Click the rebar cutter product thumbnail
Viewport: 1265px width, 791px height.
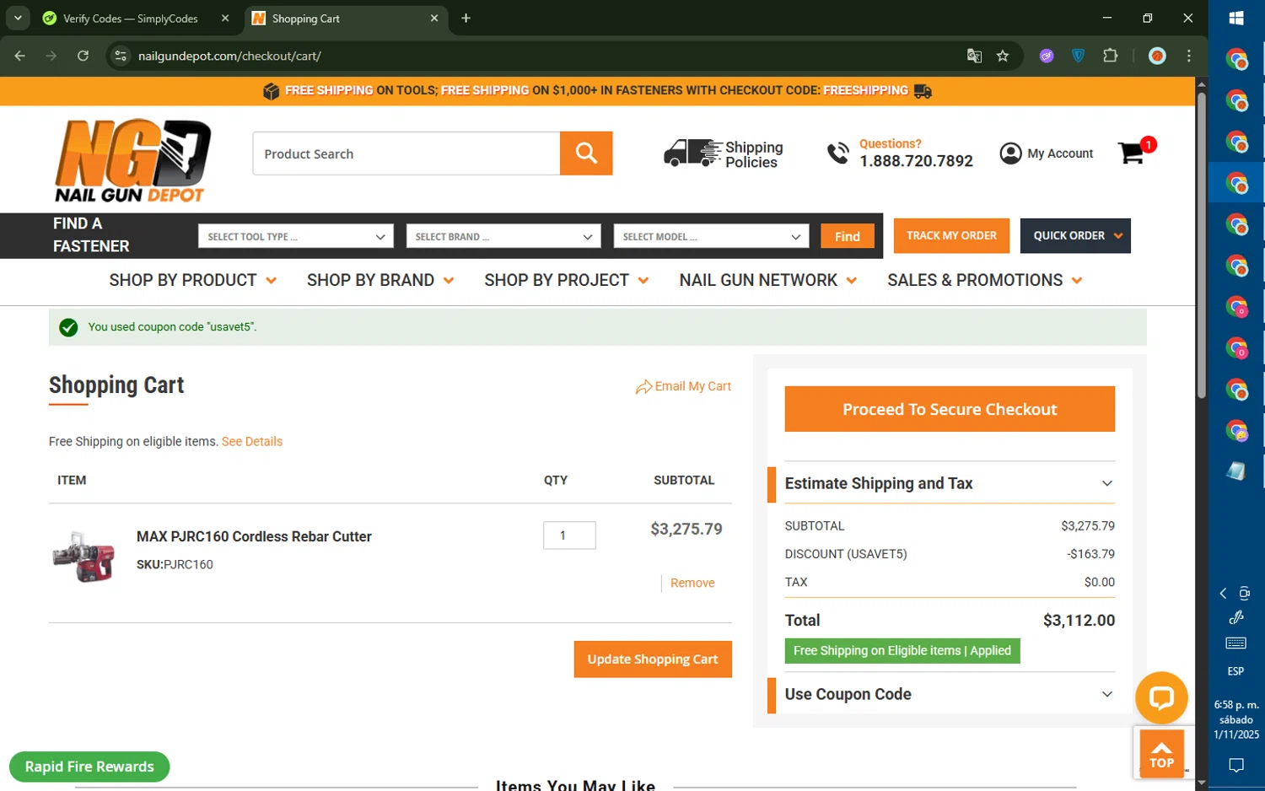[83, 556]
